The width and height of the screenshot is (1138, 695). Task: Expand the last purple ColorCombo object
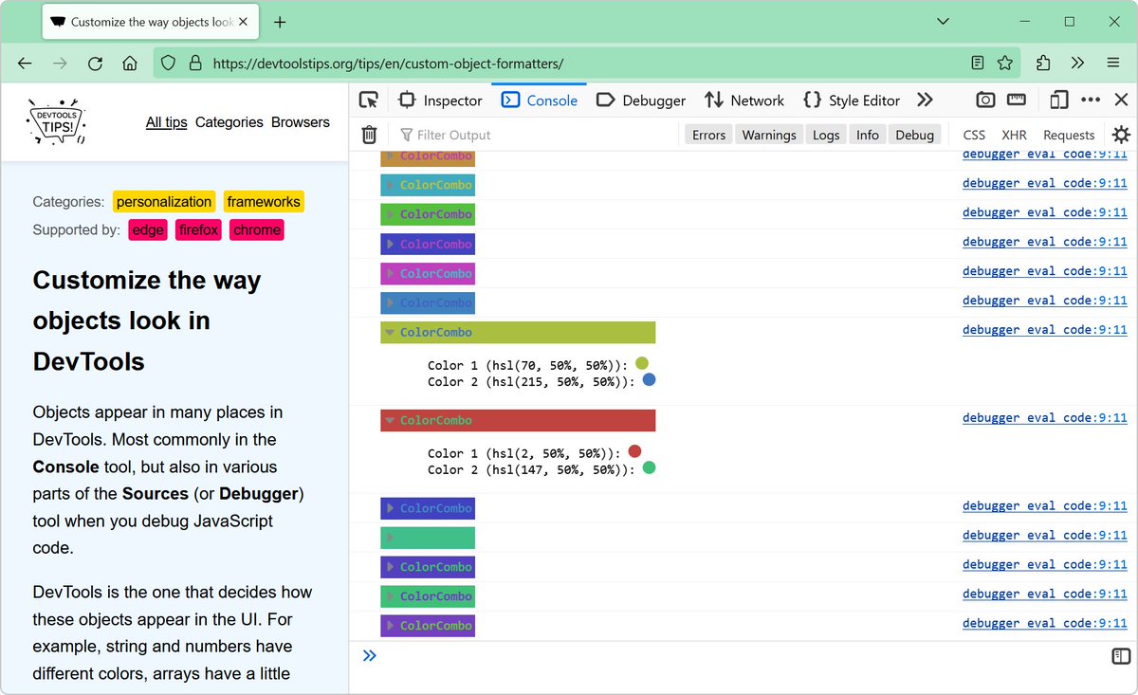[390, 626]
